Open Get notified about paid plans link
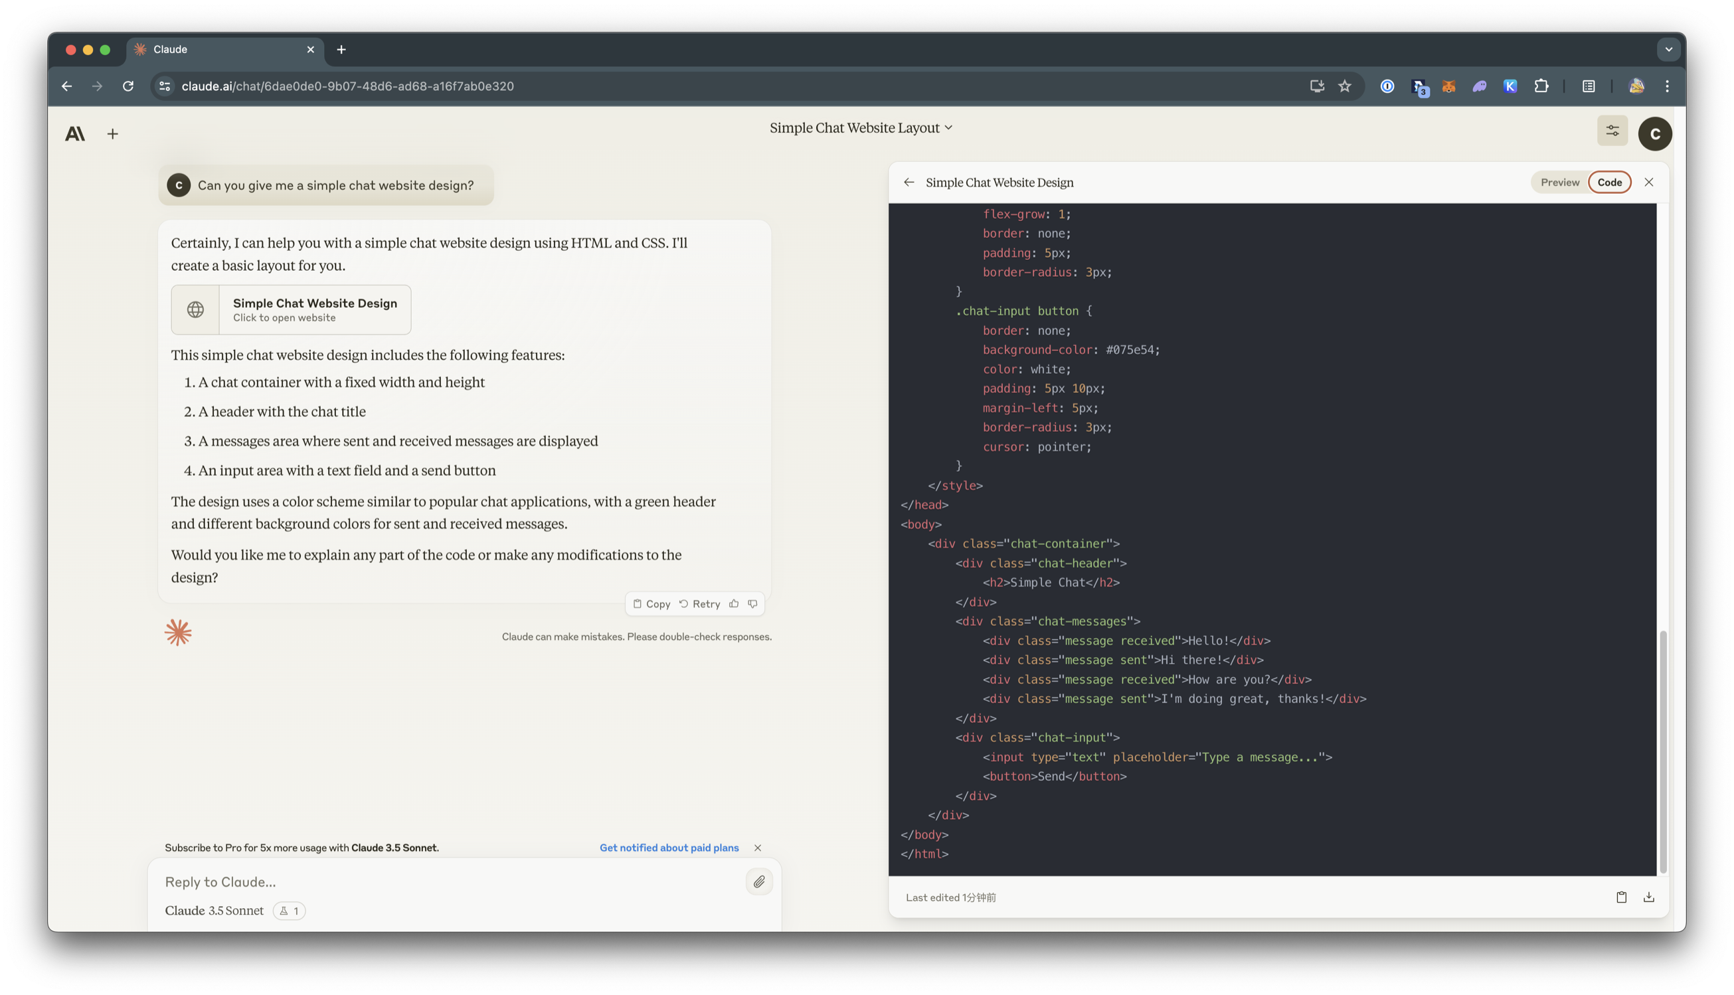Image resolution: width=1734 pixels, height=995 pixels. click(669, 848)
